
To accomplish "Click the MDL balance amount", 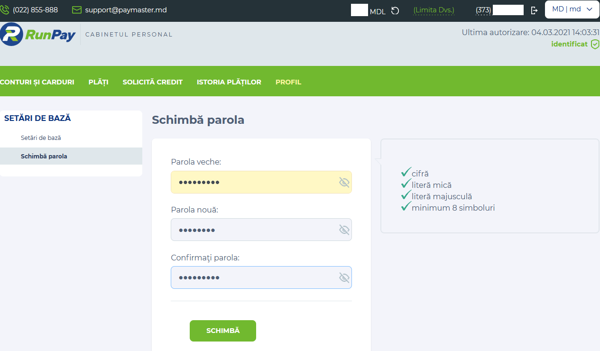I will click(368, 10).
